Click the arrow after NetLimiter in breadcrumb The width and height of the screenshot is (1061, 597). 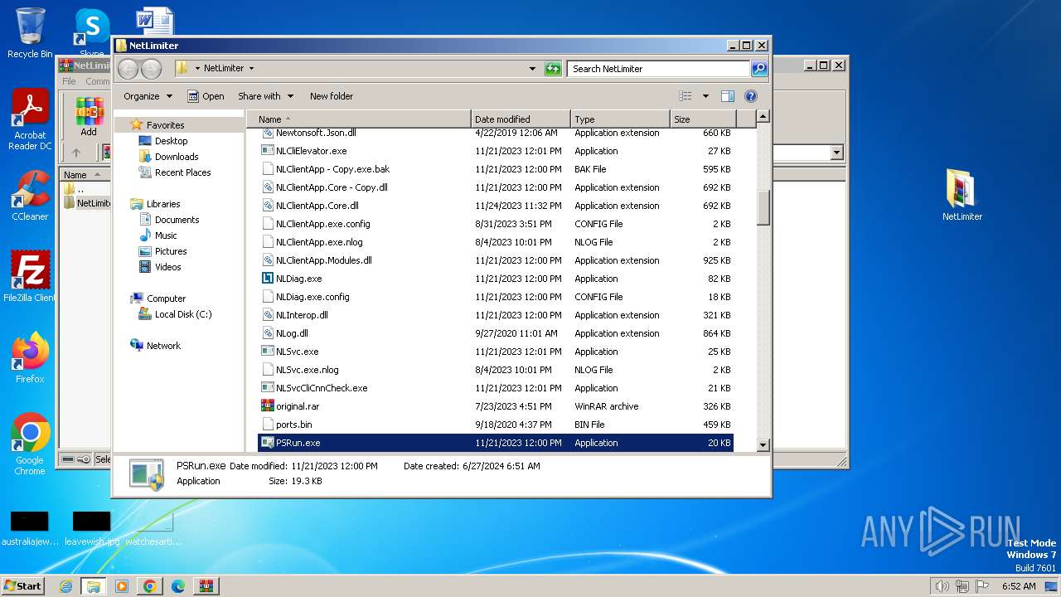[251, 69]
